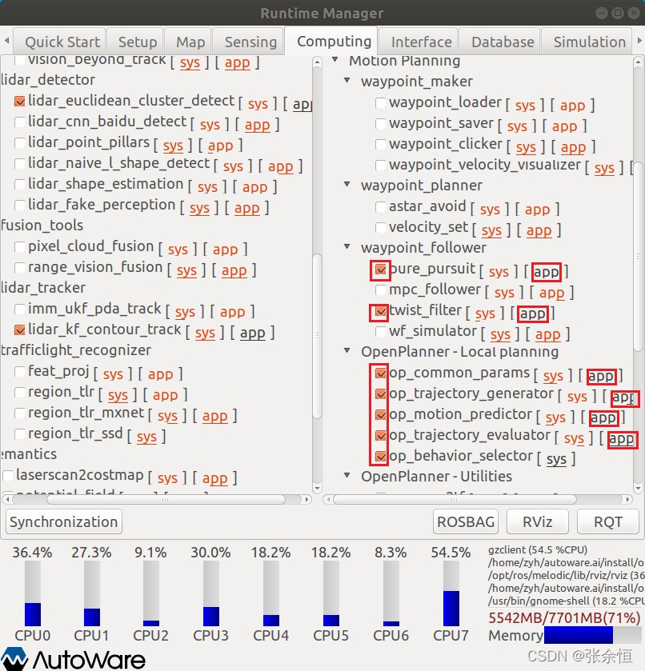645x671 pixels.
Task: Enable lidar_point_pillars checkbox
Action: point(20,143)
